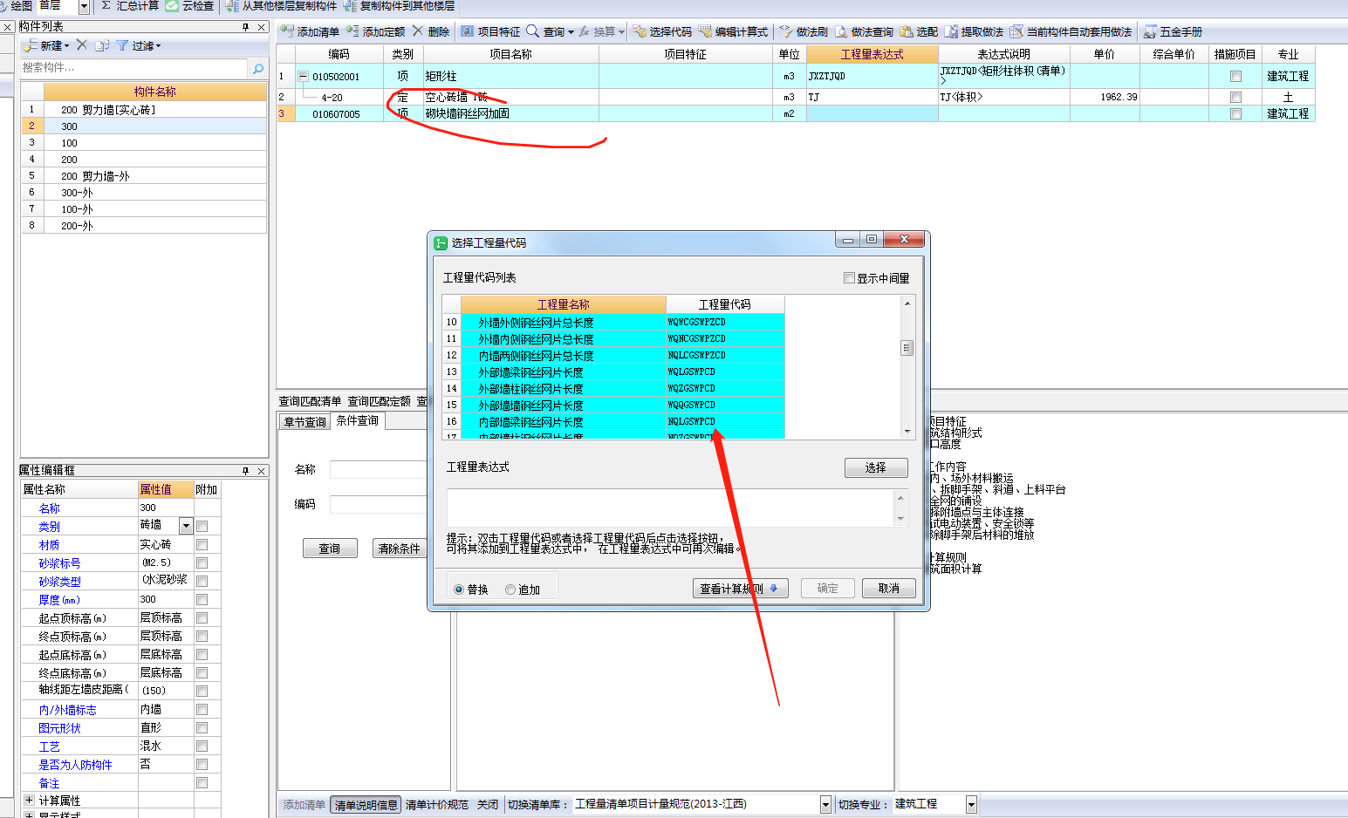Screen dimensions: 1348x818
Task: Switch to 条件查询 tab
Action: coord(358,421)
